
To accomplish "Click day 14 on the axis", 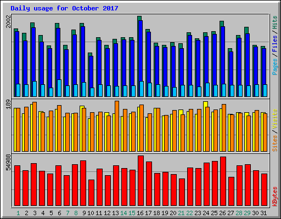I will pos(123,213).
